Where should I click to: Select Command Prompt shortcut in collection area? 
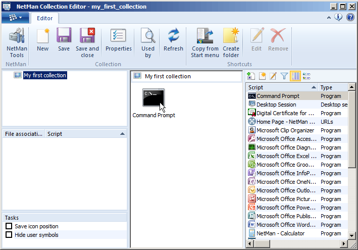(x=154, y=103)
